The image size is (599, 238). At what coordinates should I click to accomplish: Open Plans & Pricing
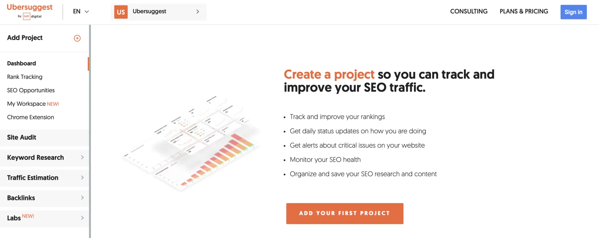[524, 11]
